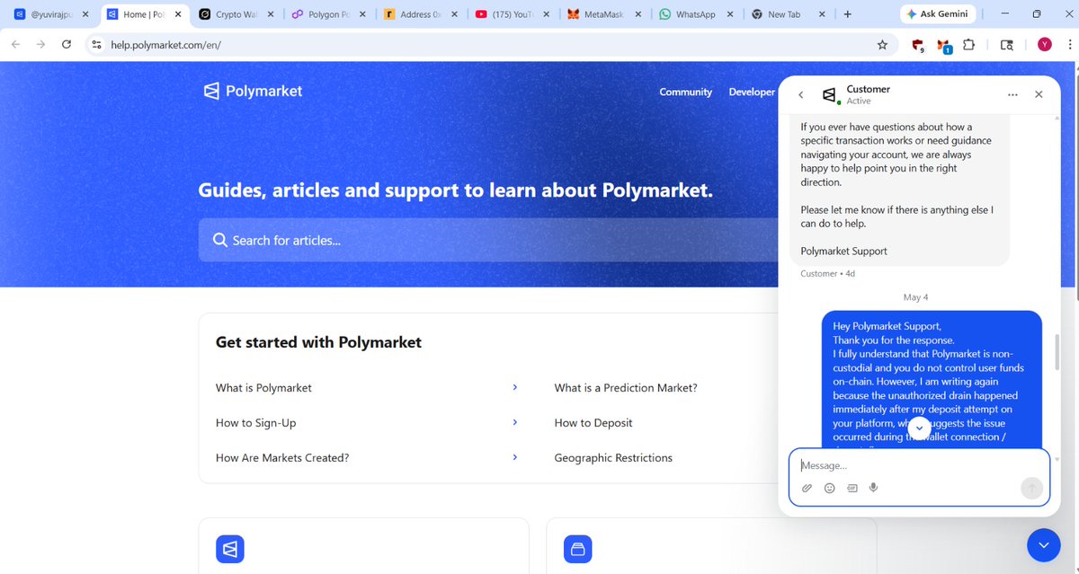Click chevron beside How to Sign-Up
Viewport: 1079px width, 574px height.
(x=515, y=422)
